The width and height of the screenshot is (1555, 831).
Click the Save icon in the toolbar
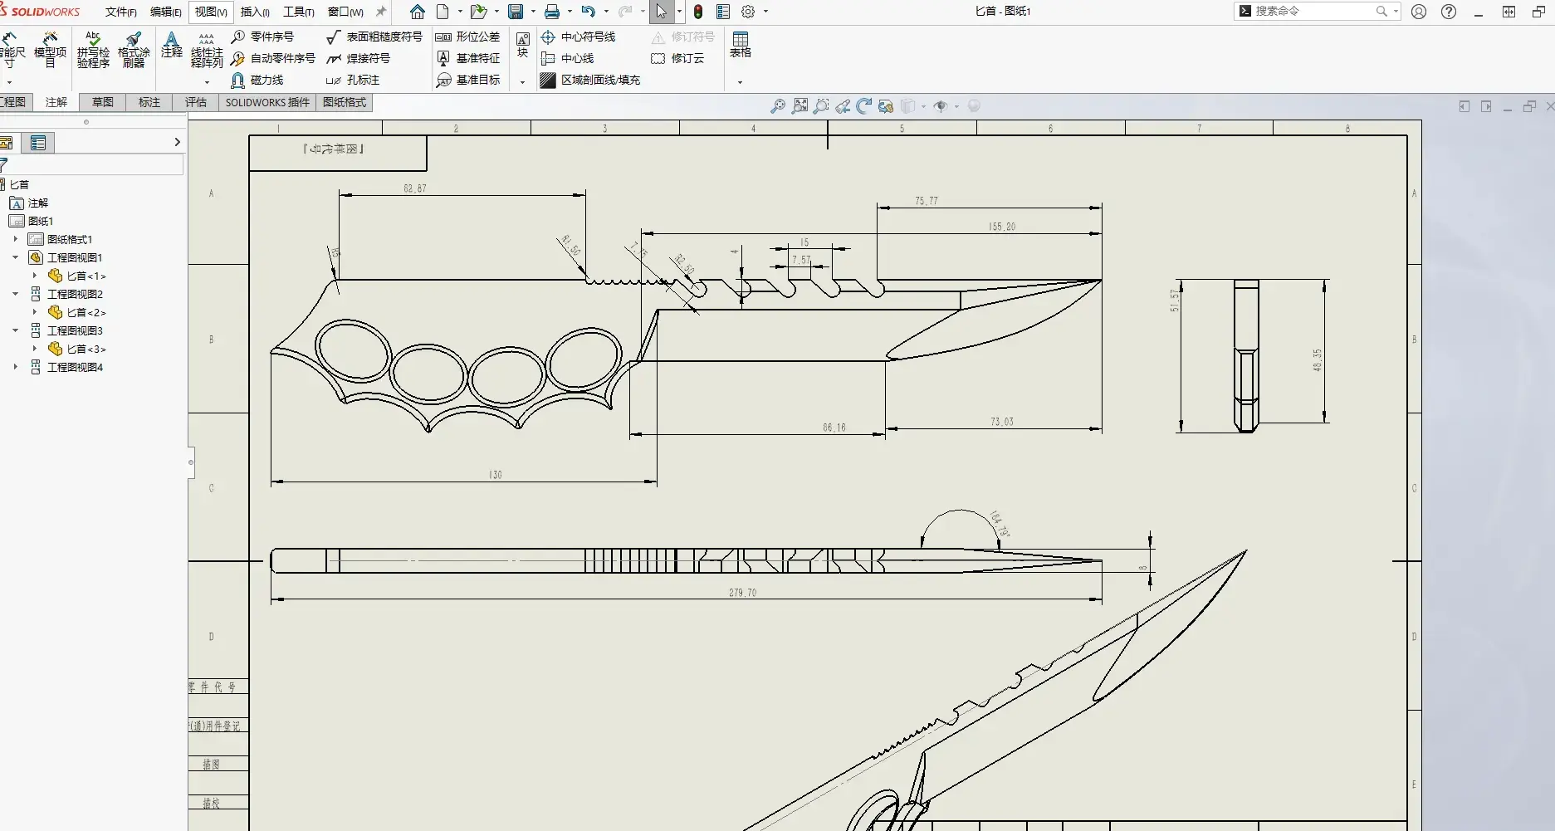click(x=516, y=12)
